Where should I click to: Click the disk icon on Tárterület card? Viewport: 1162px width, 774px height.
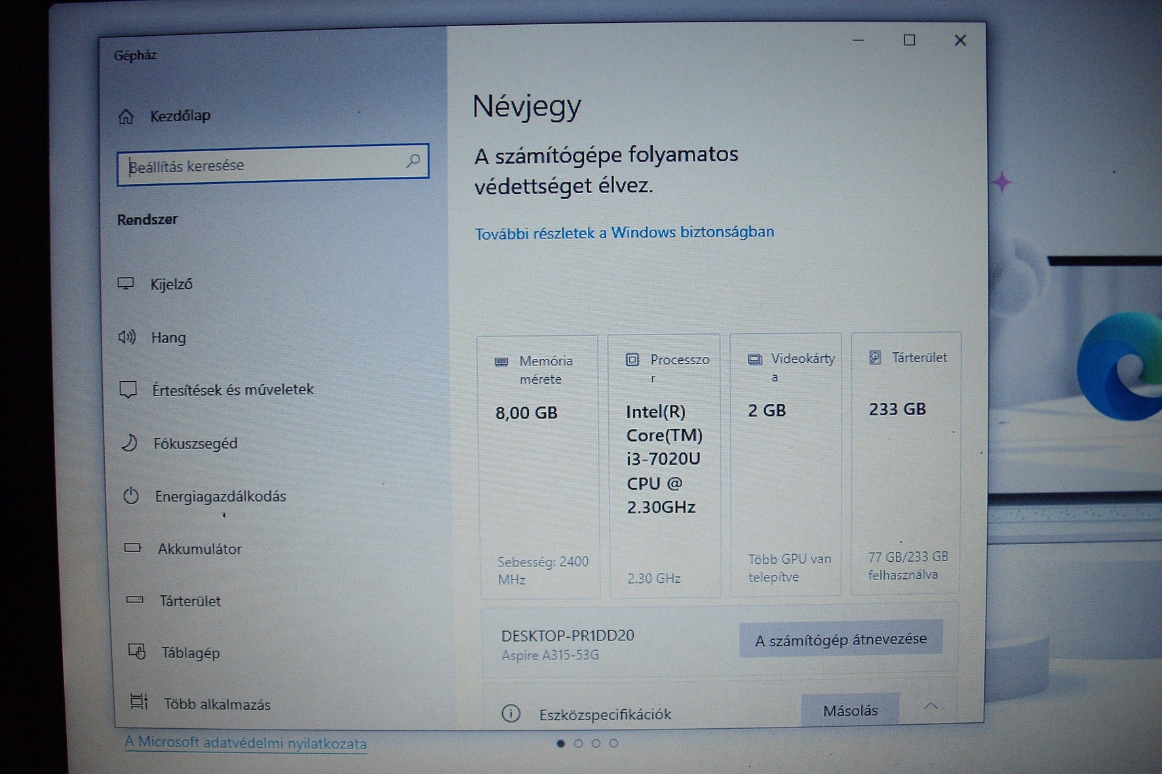[875, 357]
